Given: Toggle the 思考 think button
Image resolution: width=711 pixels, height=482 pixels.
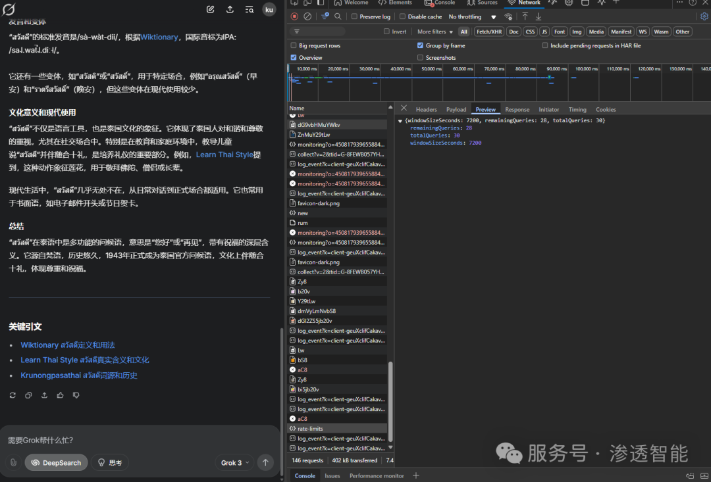Looking at the screenshot, I should click(x=110, y=462).
